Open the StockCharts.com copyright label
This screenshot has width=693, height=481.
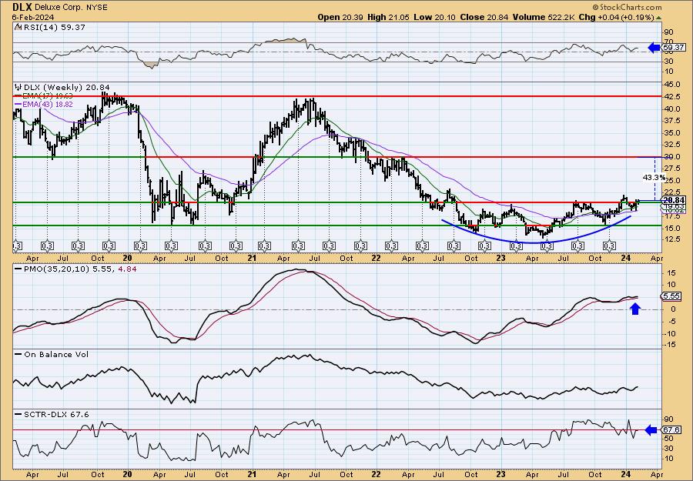(627, 7)
